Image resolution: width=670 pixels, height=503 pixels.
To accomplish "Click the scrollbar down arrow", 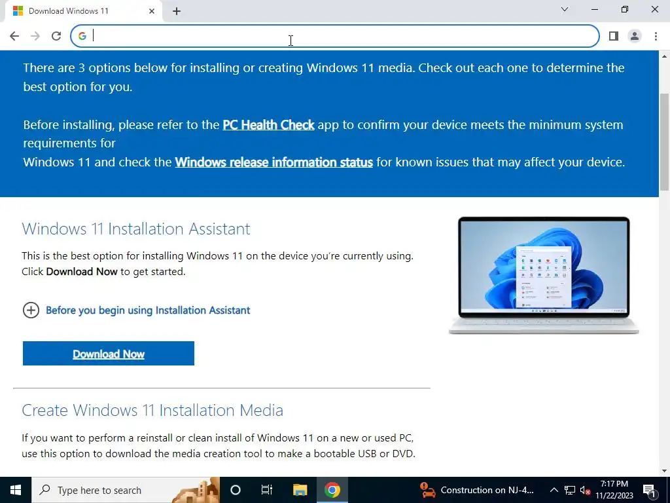I will click(664, 471).
